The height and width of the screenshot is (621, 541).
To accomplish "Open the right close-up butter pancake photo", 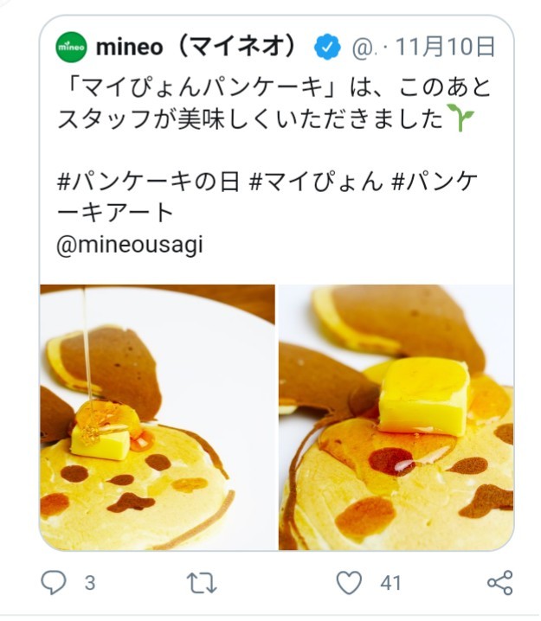I will click(396, 417).
